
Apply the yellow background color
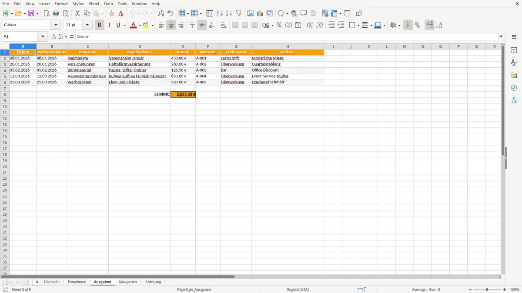(x=146, y=25)
